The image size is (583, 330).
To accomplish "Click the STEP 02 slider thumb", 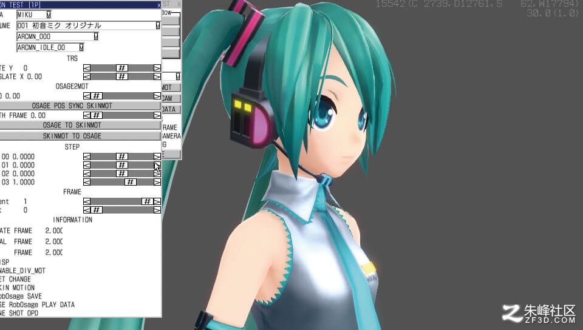I will 122,173.
